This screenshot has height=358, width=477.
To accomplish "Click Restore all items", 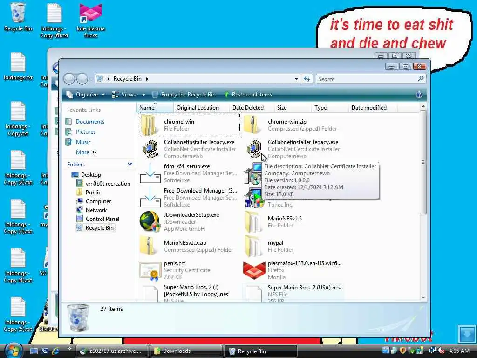I will point(248,95).
